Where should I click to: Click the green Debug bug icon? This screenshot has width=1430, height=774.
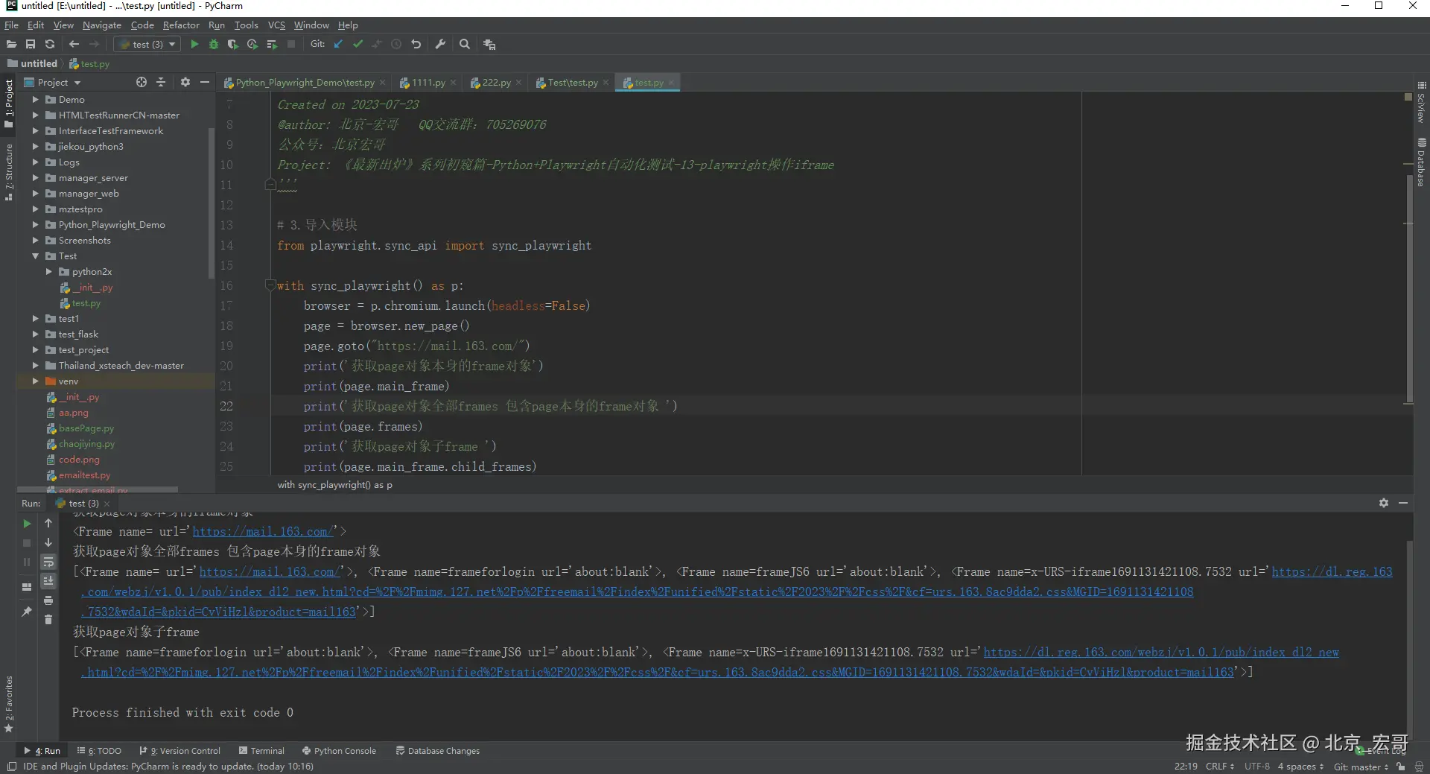click(214, 45)
